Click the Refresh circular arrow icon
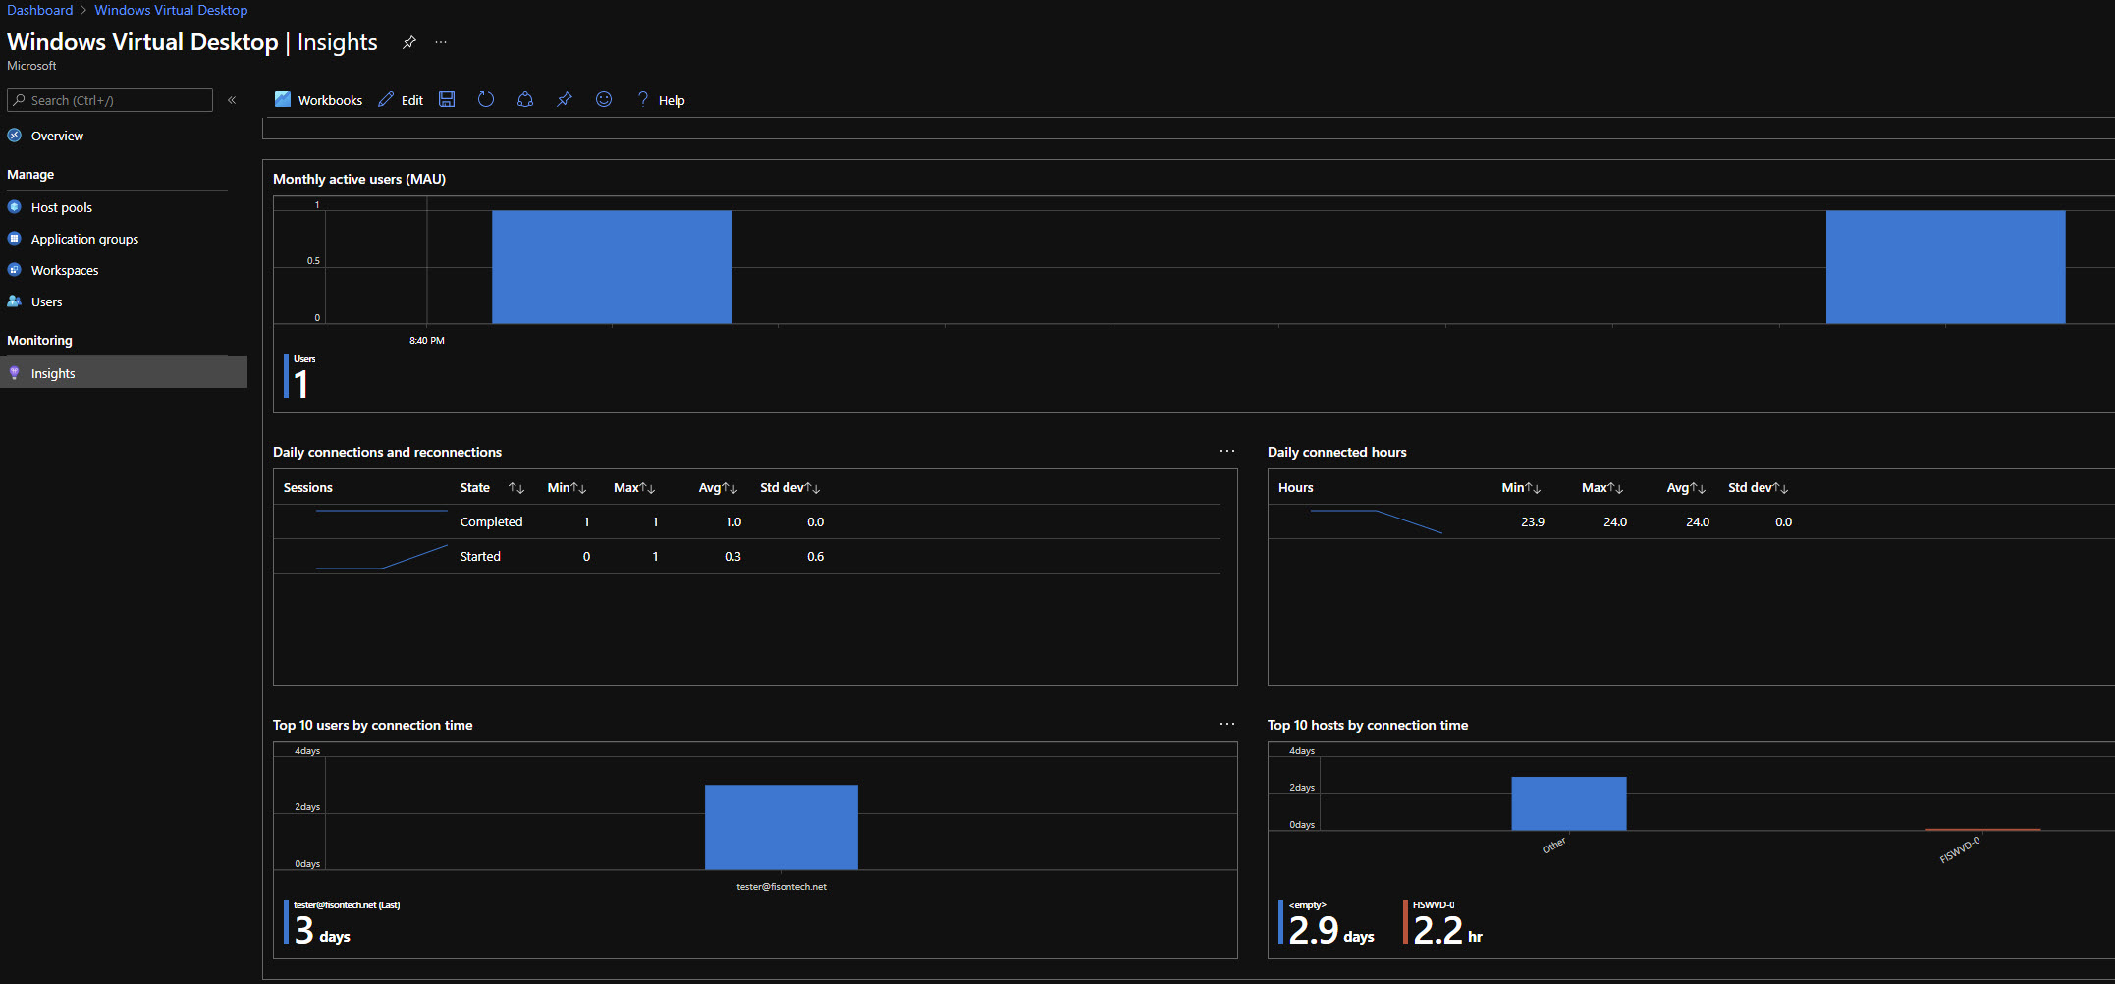 click(x=486, y=99)
